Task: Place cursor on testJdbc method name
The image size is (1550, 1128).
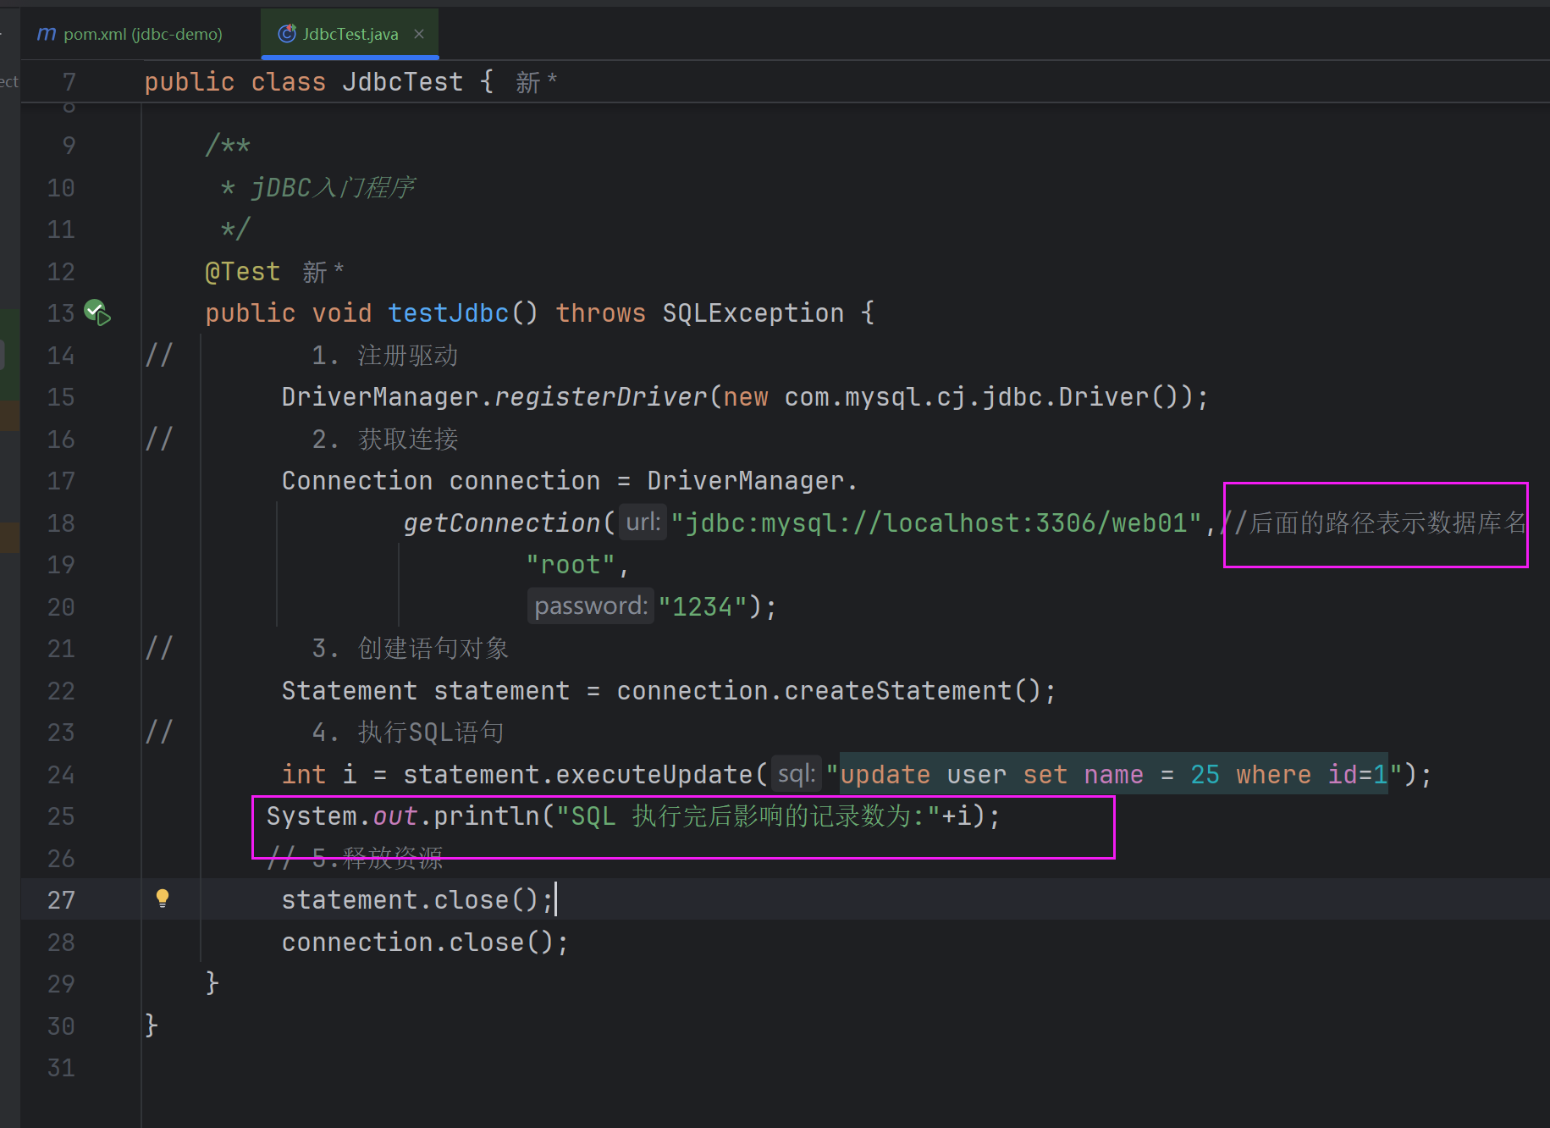Action: [448, 313]
